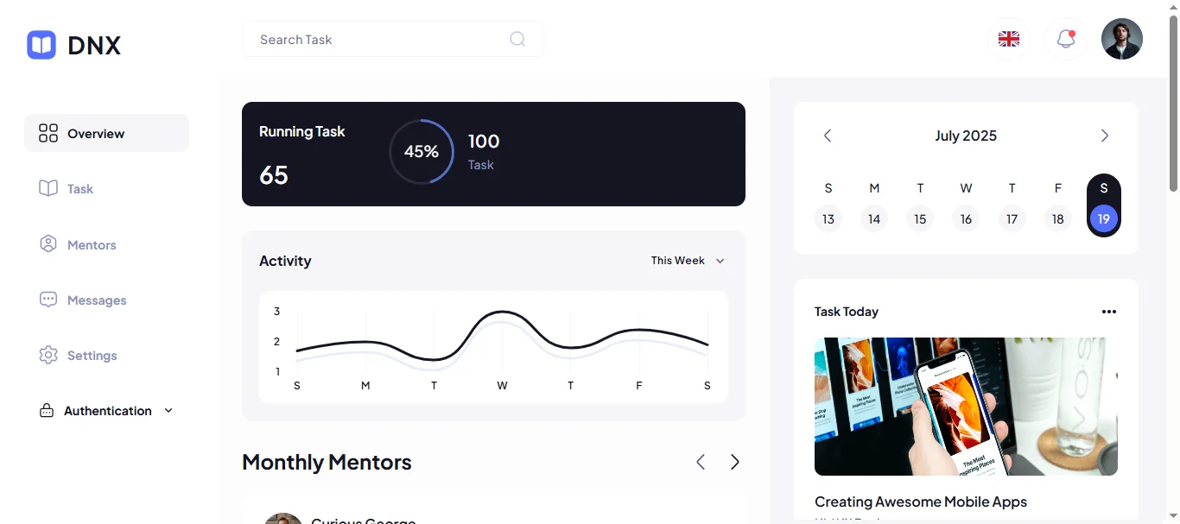
Task: Show next Monthly Mentors slide
Action: [x=734, y=462]
